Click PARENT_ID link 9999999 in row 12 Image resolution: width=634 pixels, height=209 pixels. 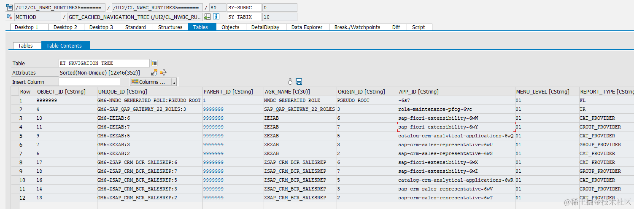click(x=213, y=198)
